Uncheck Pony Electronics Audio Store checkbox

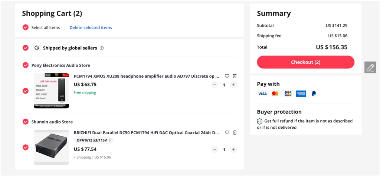point(26,65)
